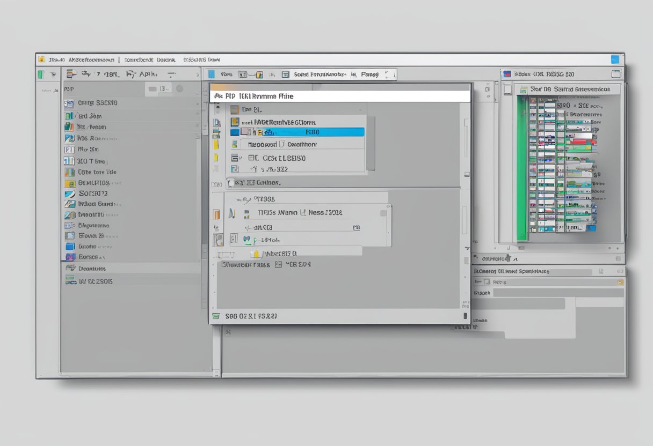Select the 'Dcondtios' row in left list
The image size is (653, 446).
tap(92, 269)
